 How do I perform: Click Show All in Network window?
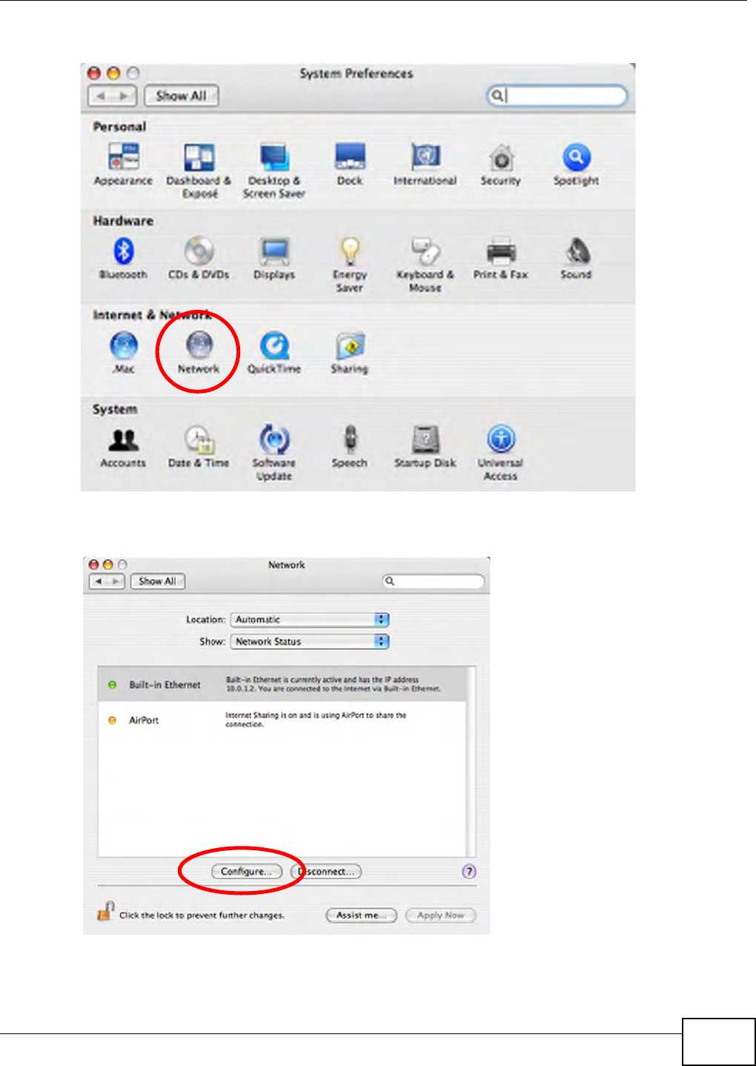pyautogui.click(x=158, y=581)
